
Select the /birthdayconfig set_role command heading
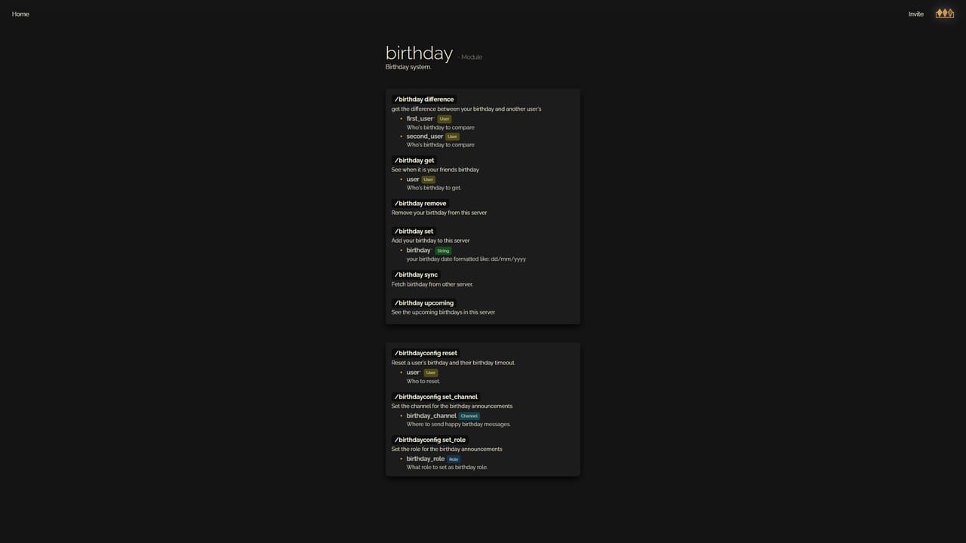429,440
